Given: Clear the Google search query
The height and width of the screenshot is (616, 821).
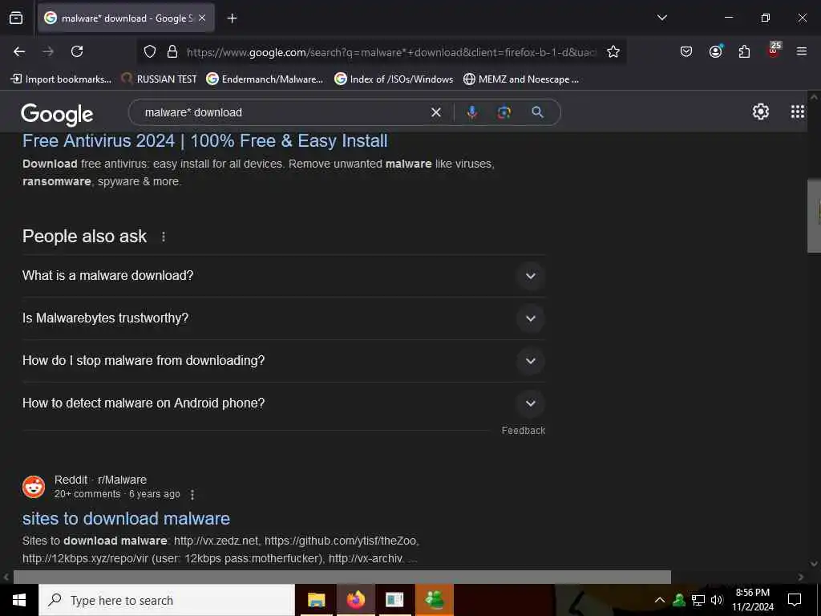Looking at the screenshot, I should pos(435,112).
